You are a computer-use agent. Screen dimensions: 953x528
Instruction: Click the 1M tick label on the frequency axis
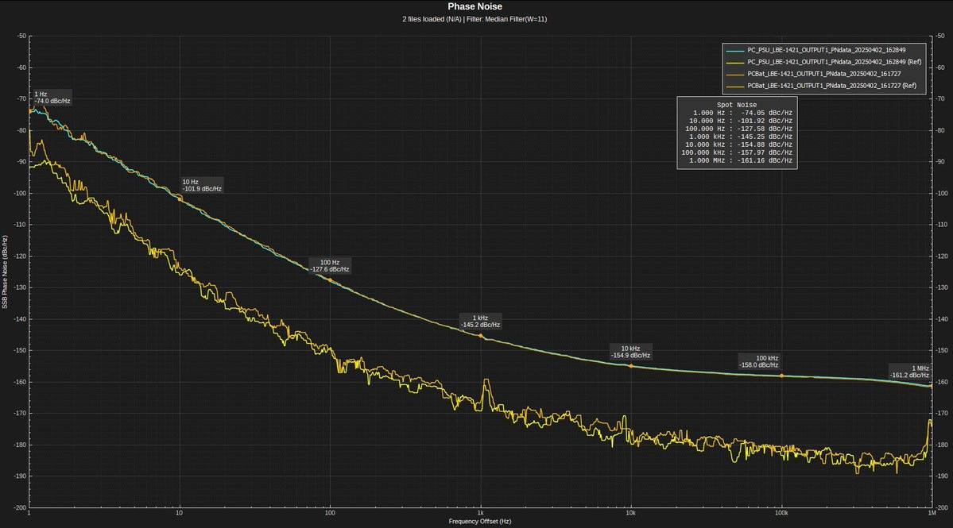pos(931,514)
